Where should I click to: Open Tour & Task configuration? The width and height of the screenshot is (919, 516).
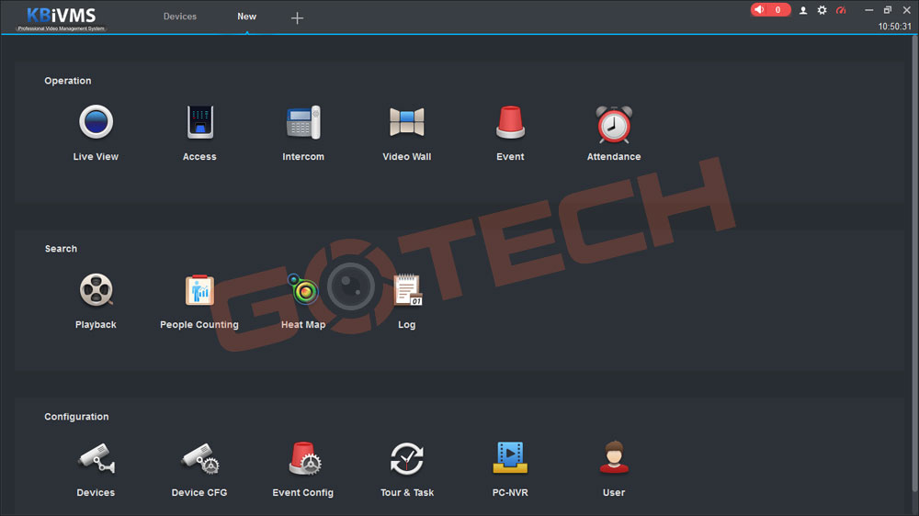(407, 458)
